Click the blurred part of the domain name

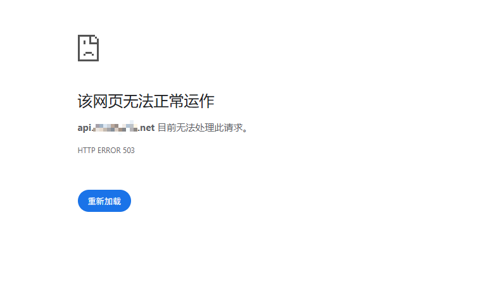point(116,127)
